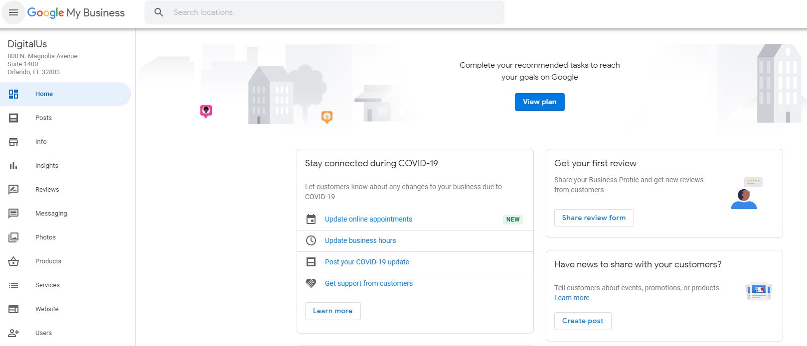Focus the Search locations field

click(324, 12)
